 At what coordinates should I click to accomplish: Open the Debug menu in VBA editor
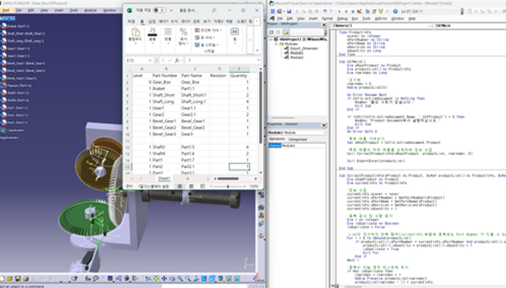pos(342,19)
